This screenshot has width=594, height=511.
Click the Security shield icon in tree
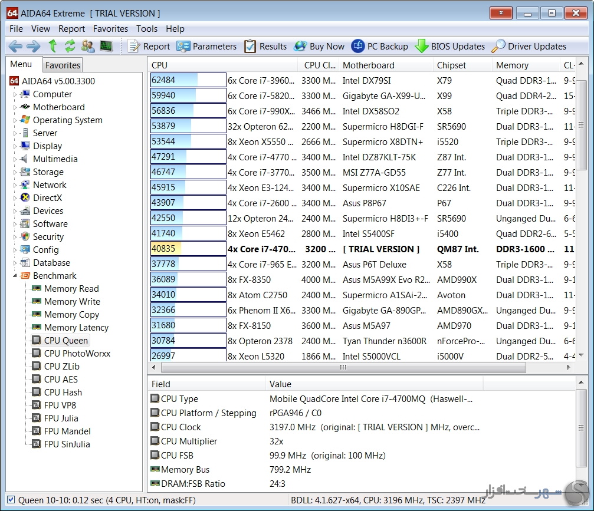click(25, 236)
